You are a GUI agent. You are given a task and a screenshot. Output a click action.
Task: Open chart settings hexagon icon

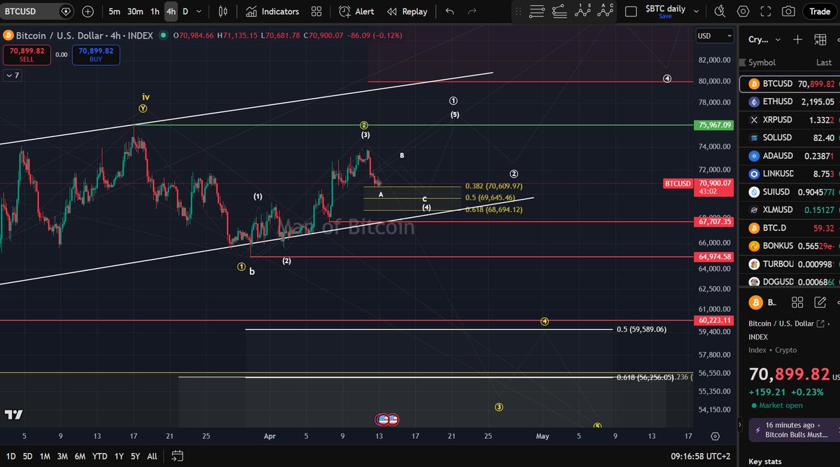pyautogui.click(x=743, y=12)
